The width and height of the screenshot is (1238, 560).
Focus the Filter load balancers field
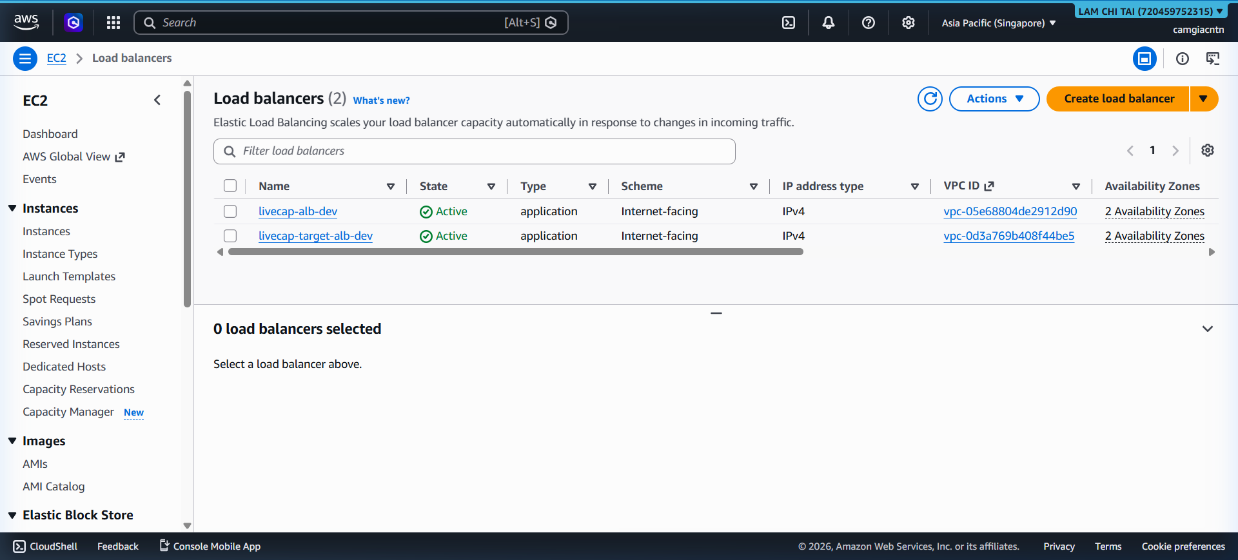pyautogui.click(x=475, y=151)
